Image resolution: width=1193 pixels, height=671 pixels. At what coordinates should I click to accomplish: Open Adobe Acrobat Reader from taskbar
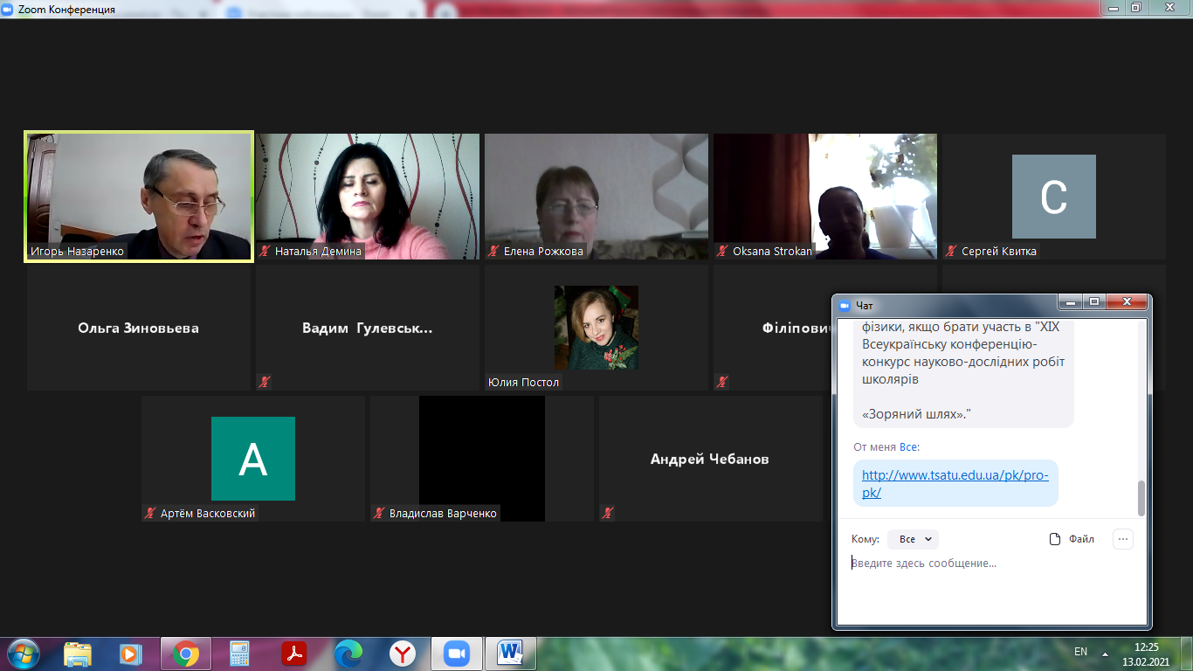pos(294,654)
